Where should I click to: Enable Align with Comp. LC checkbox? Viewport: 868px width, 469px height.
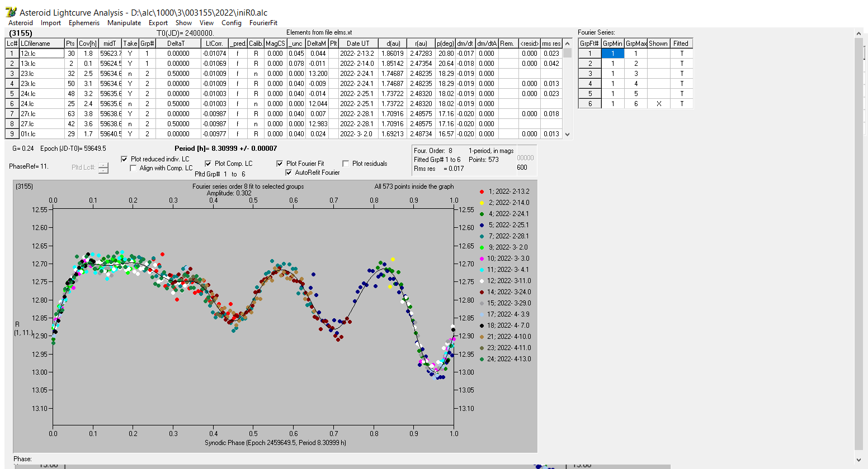[x=133, y=168]
